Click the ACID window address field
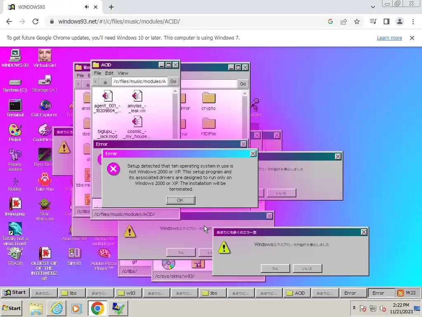 click(x=139, y=81)
